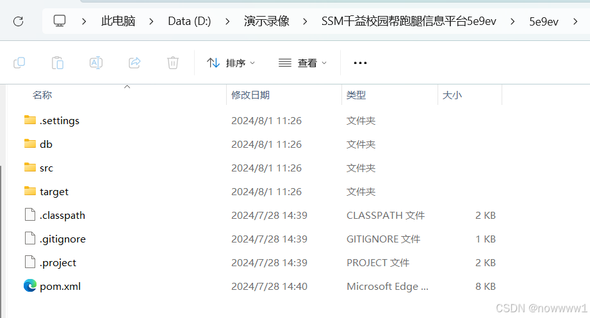Image resolution: width=590 pixels, height=318 pixels.
Task: Click the .project file icon
Action: (x=30, y=262)
